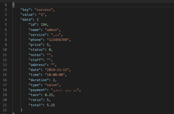Select the "success" string value

(x=44, y=10)
